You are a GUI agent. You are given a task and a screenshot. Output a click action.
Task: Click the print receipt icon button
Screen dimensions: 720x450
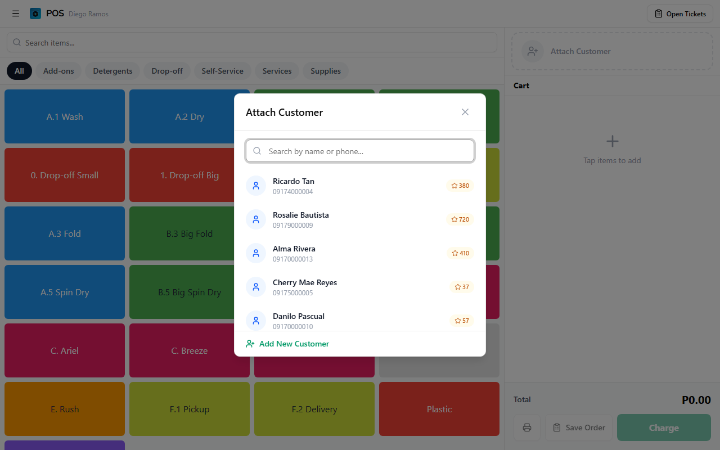coord(527,427)
